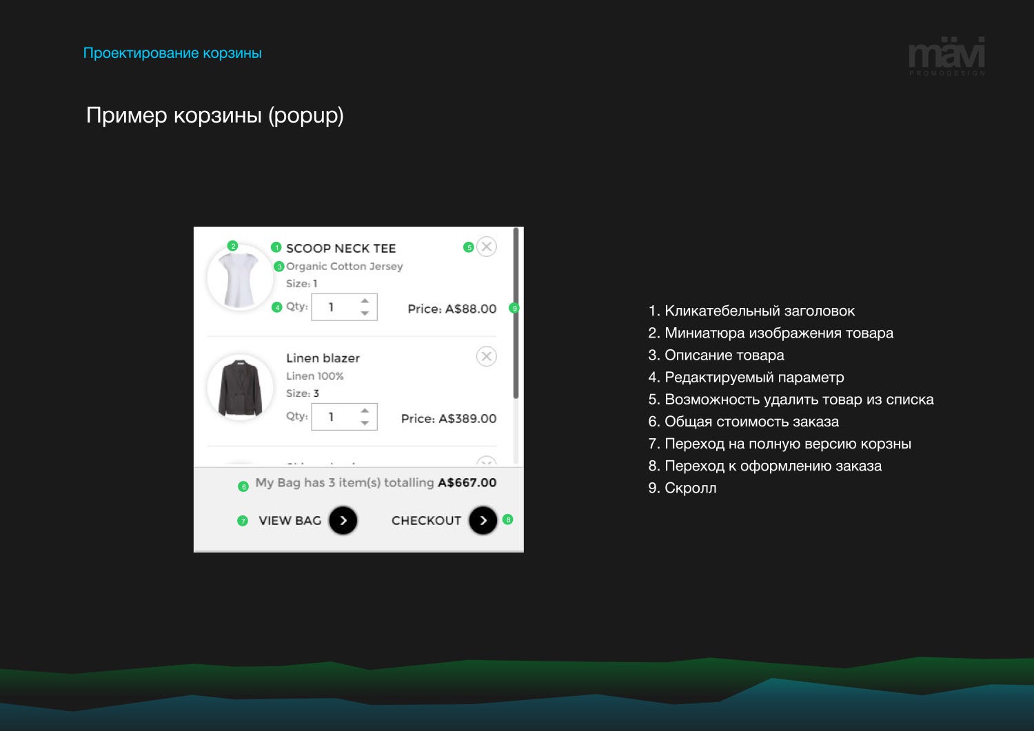Click the white tee product thumbnail
Viewport: 1034px width, 731px height.
[x=241, y=278]
